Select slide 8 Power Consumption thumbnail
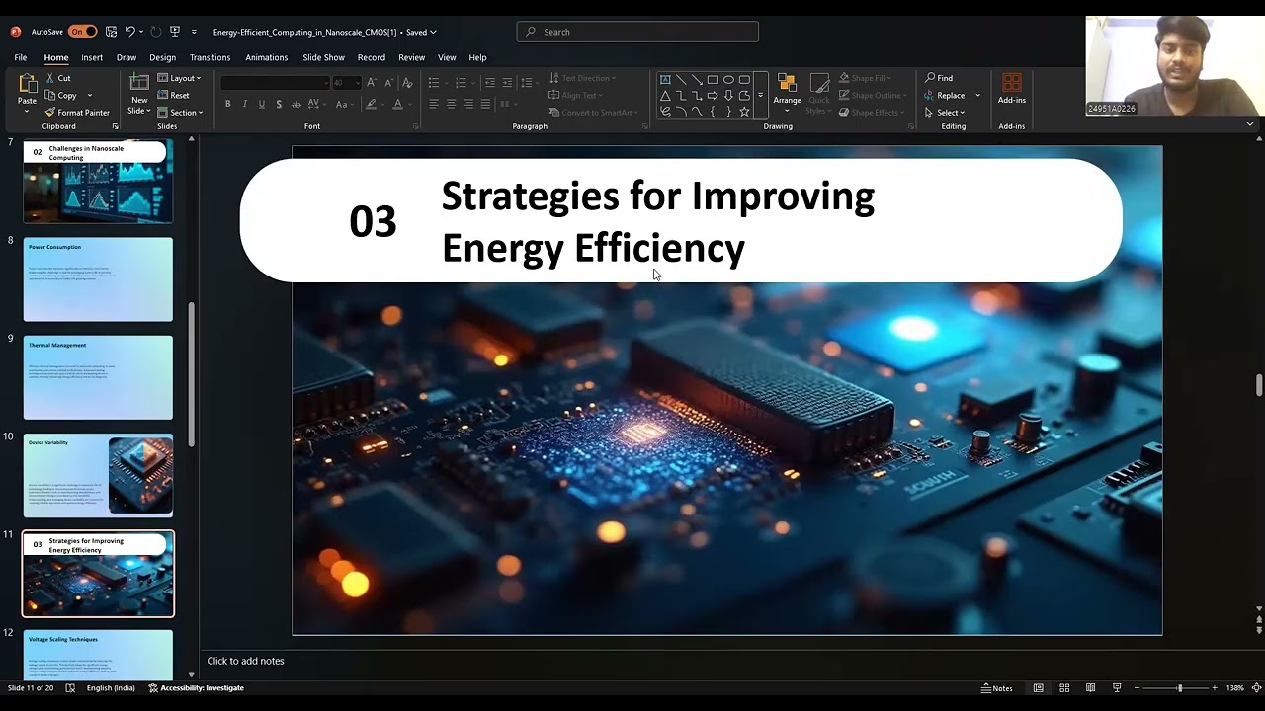The height and width of the screenshot is (711, 1265). pos(98,279)
